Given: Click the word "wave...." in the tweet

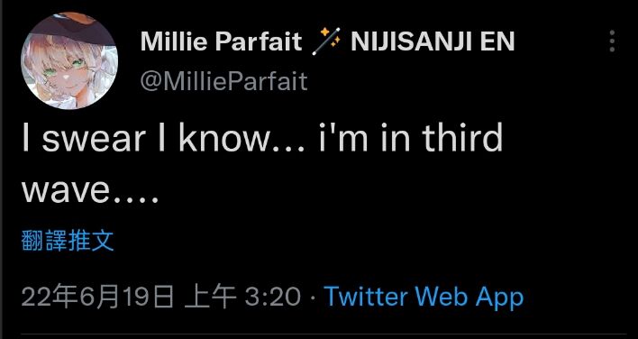Looking at the screenshot, I should [90, 191].
